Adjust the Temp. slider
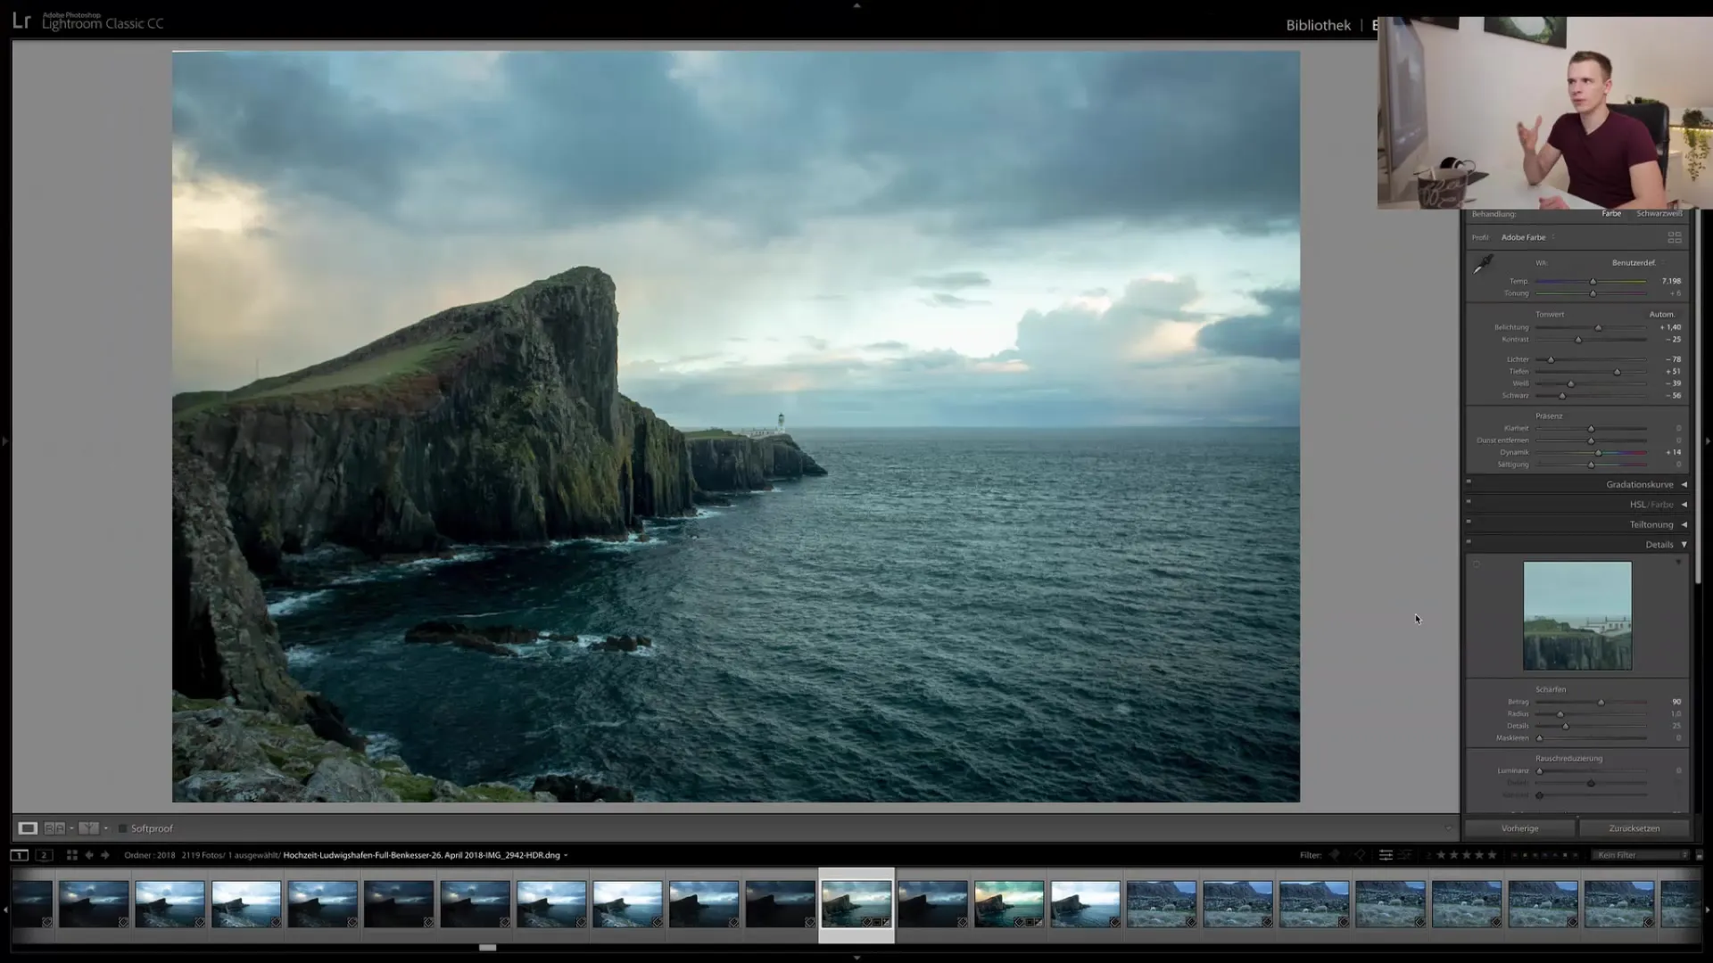 1592,282
